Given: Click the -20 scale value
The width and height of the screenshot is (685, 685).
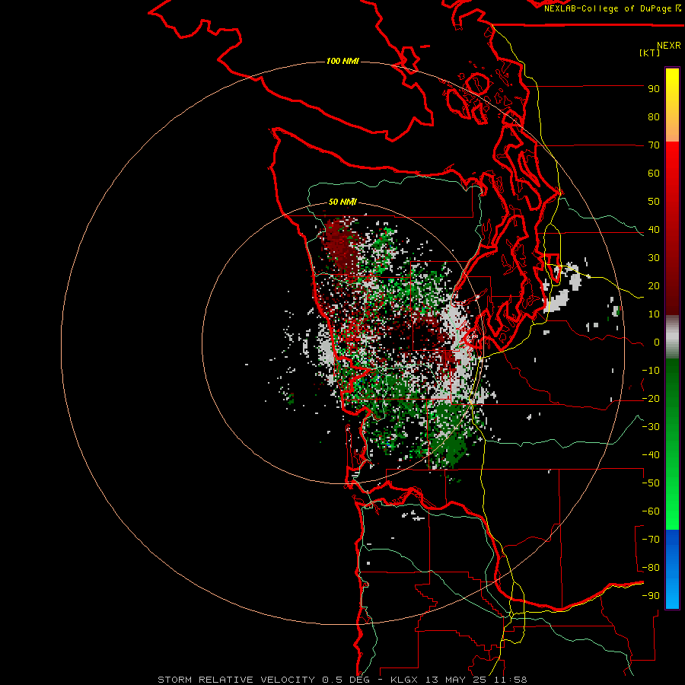Looking at the screenshot, I should (651, 399).
